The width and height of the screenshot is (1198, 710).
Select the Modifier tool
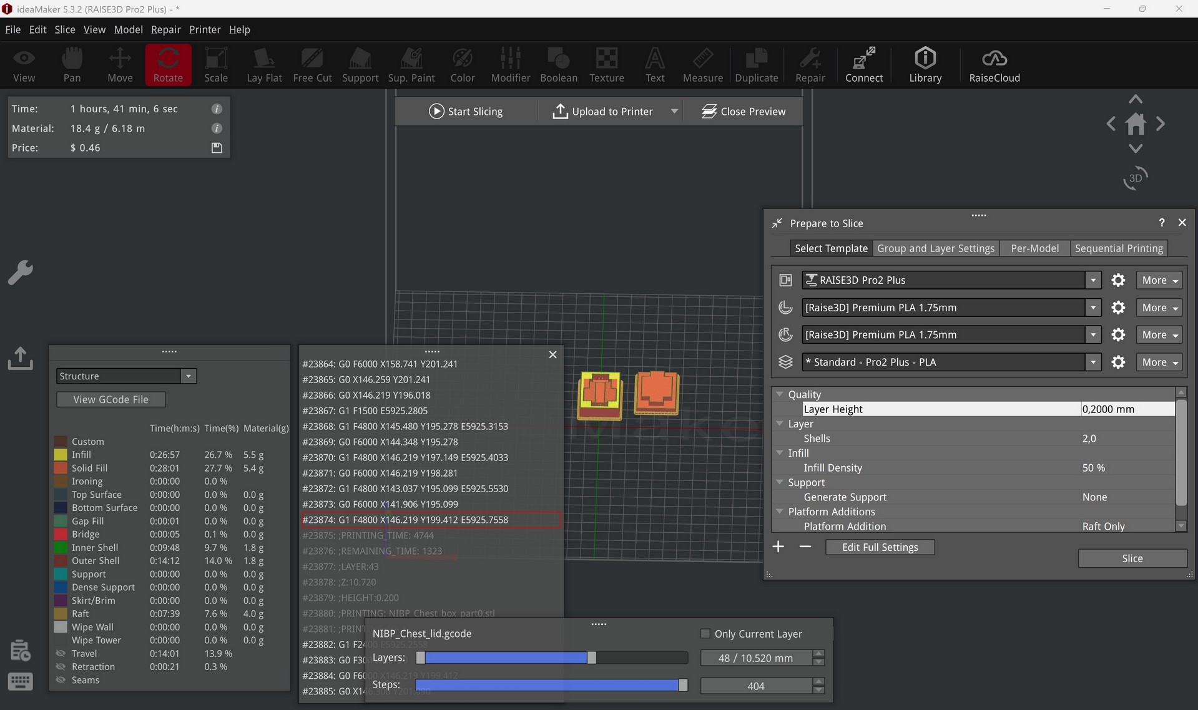[x=511, y=65]
